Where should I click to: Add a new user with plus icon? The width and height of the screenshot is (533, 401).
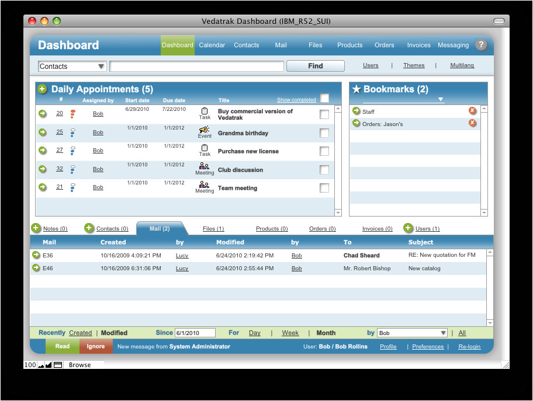(408, 228)
